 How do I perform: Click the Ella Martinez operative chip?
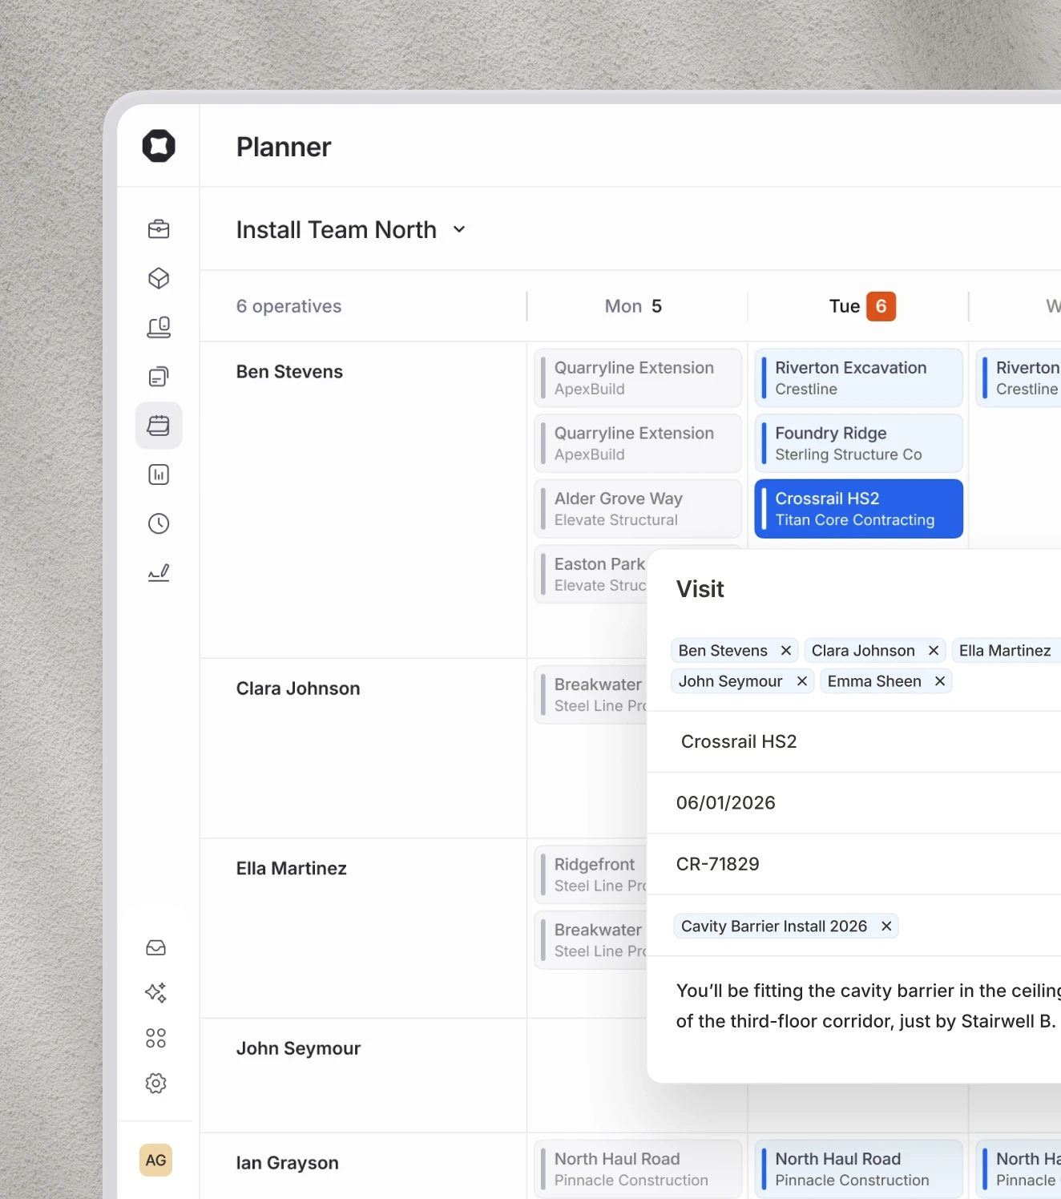pyautogui.click(x=1005, y=651)
